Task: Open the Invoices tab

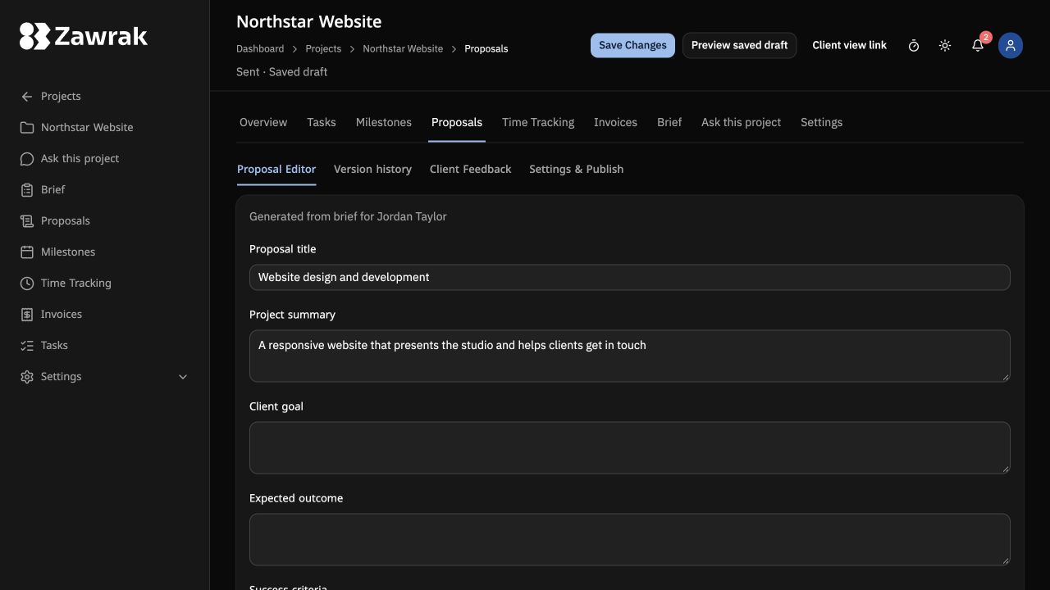Action: click(615, 122)
